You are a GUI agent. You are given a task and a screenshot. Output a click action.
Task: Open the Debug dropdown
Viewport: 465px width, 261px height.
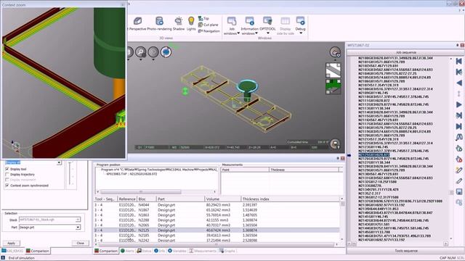[300, 26]
